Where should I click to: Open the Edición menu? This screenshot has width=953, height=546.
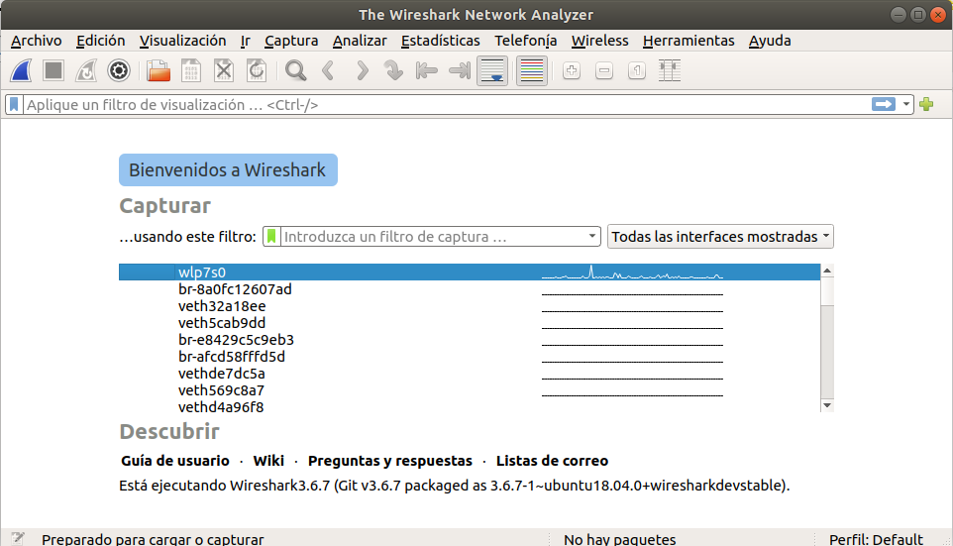100,41
